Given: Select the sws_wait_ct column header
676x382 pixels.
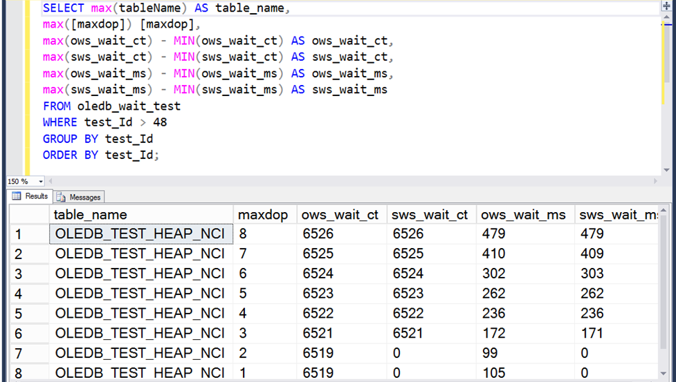Looking at the screenshot, I should (x=431, y=214).
